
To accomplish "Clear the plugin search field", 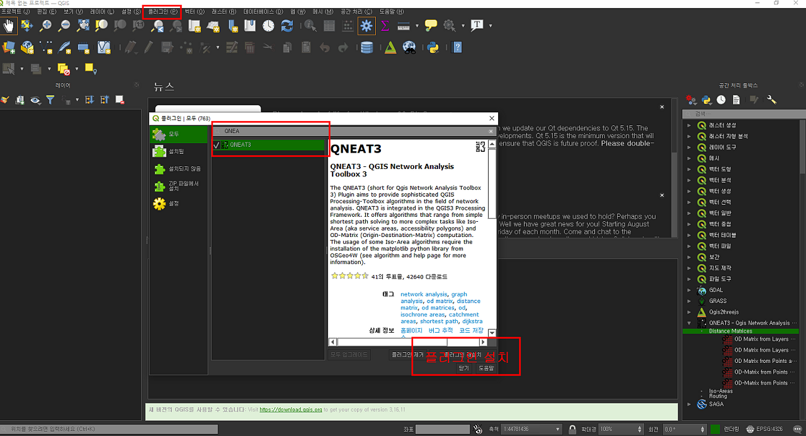I will (491, 131).
